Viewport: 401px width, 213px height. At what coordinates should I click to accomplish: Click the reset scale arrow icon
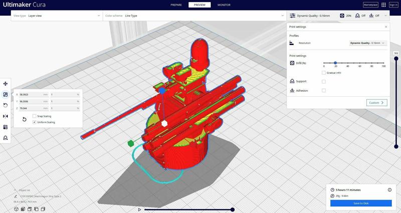coord(24,119)
